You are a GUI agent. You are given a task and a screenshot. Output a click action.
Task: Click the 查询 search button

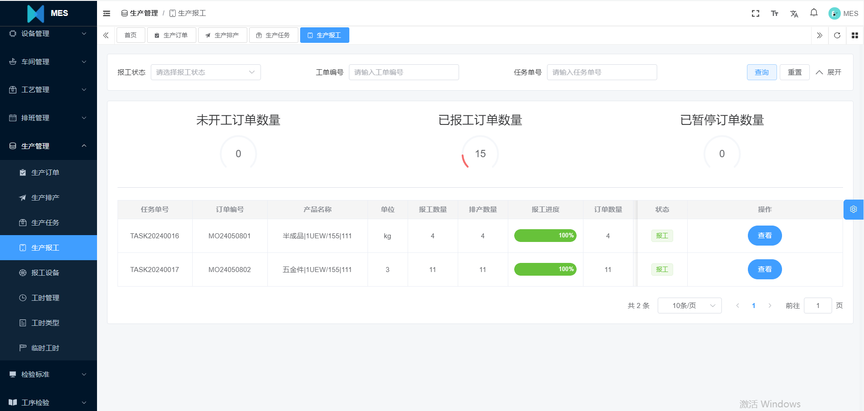tap(761, 72)
